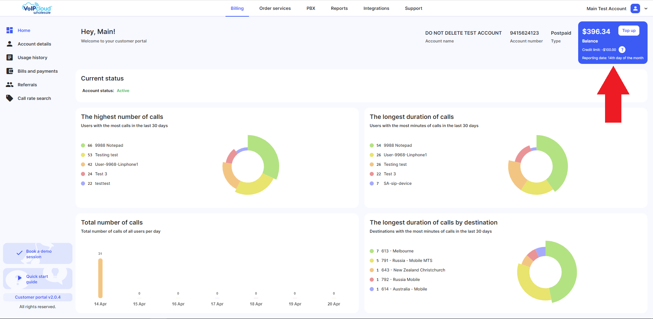Image resolution: width=653 pixels, height=319 pixels.
Task: Click the 14 Apr bar in calls chart
Action: tap(100, 278)
